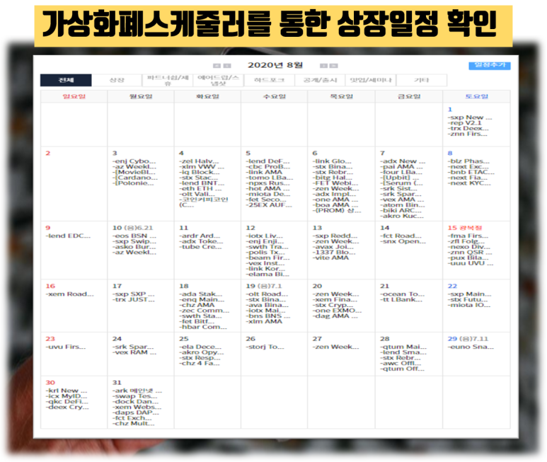The width and height of the screenshot is (547, 462).
Task: Go to next month arrow beside 2020년 8월
Action: [323, 66]
